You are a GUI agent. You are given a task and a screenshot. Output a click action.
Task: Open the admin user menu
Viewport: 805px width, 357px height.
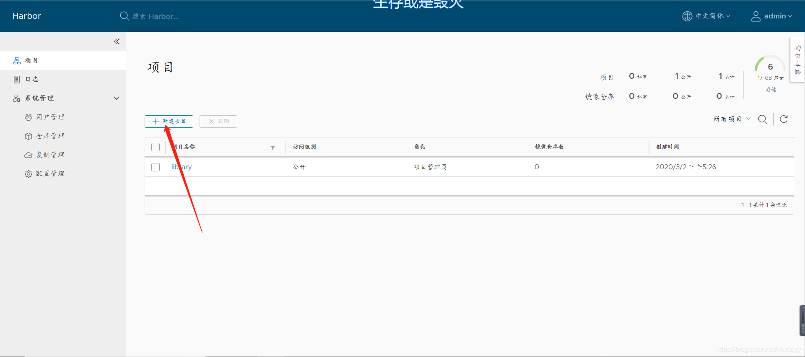(778, 16)
